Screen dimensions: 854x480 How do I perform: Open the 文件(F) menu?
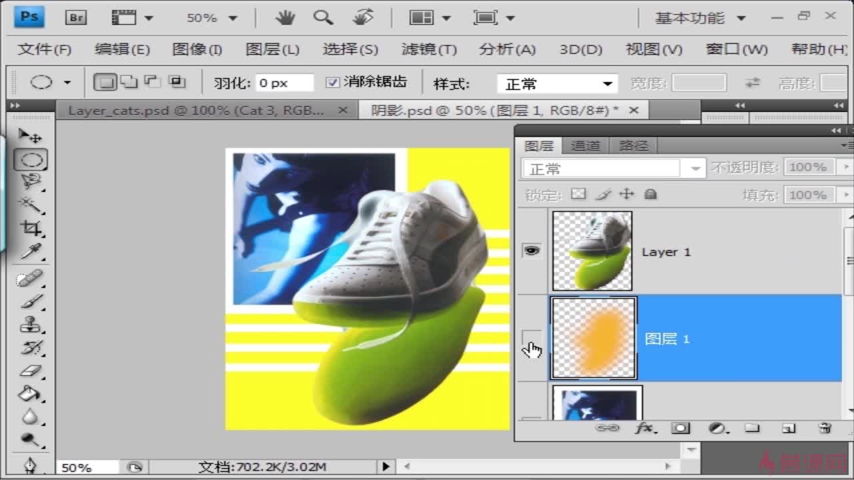(x=44, y=49)
